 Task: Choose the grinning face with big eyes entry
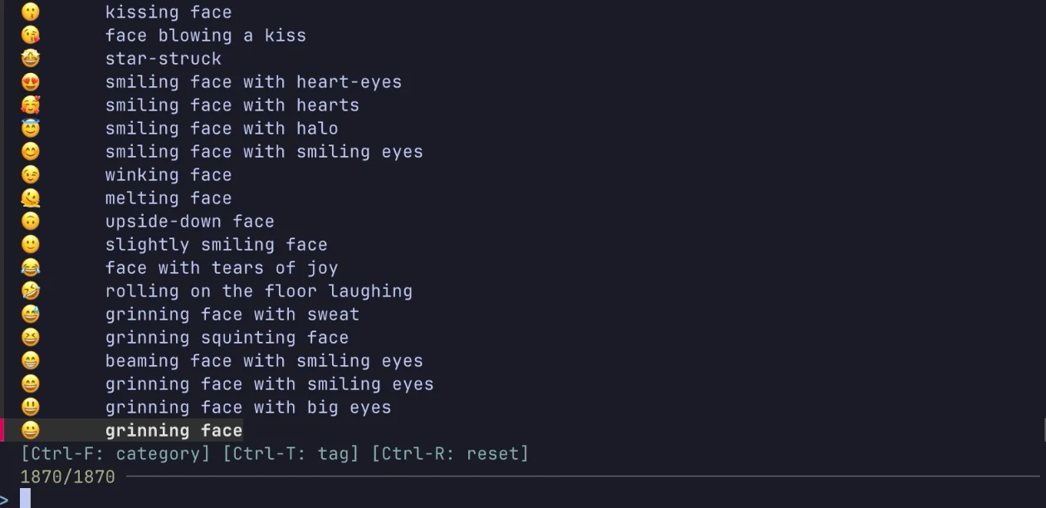(x=248, y=407)
